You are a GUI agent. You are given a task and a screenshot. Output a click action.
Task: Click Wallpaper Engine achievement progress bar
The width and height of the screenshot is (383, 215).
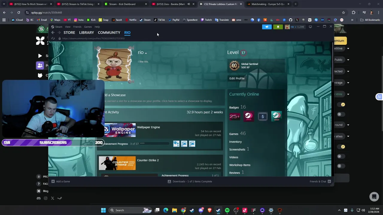pos(155,144)
